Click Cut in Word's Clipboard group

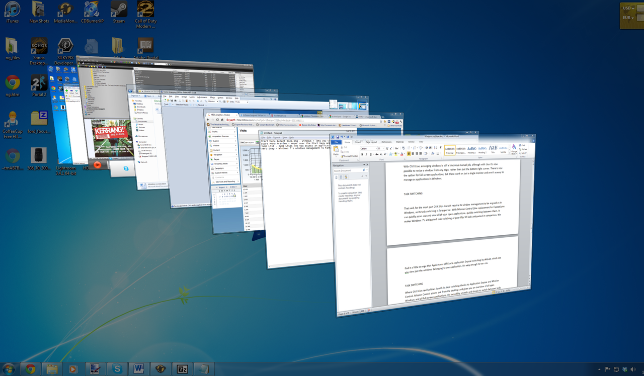pos(344,147)
